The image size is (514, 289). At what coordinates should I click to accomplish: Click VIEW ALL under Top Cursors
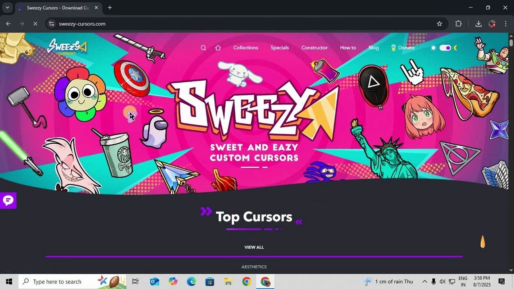[x=254, y=247]
